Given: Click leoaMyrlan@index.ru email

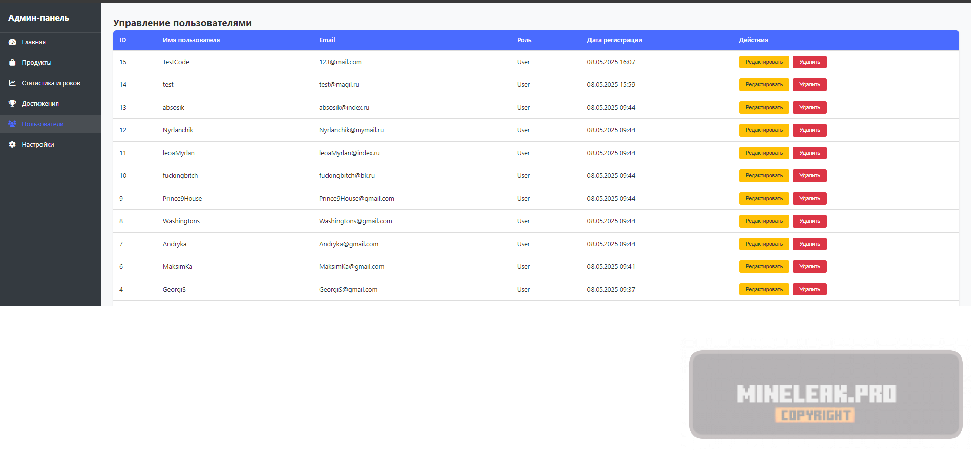Looking at the screenshot, I should pyautogui.click(x=350, y=153).
